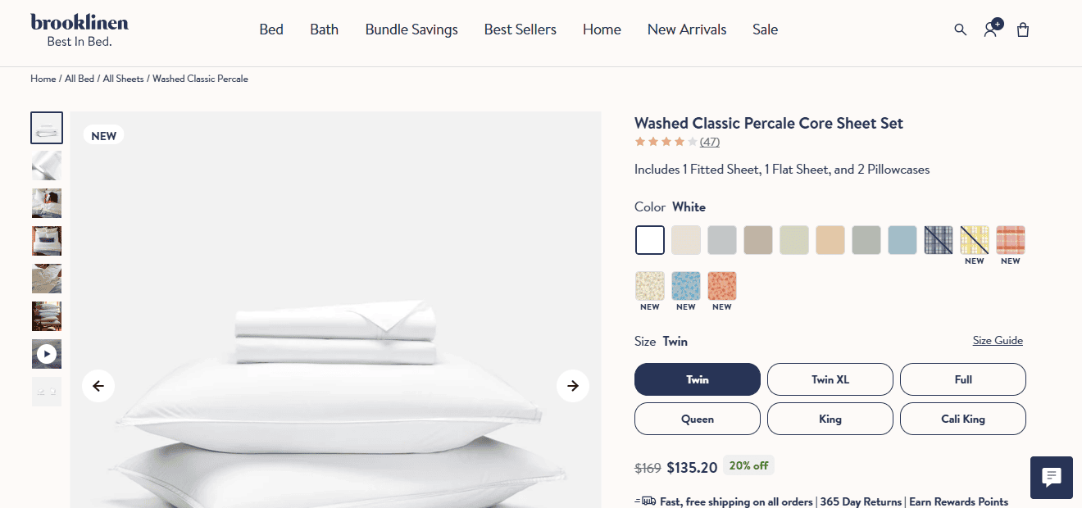Open the account profile icon
Screen dimensions: 1082x508
tap(991, 29)
